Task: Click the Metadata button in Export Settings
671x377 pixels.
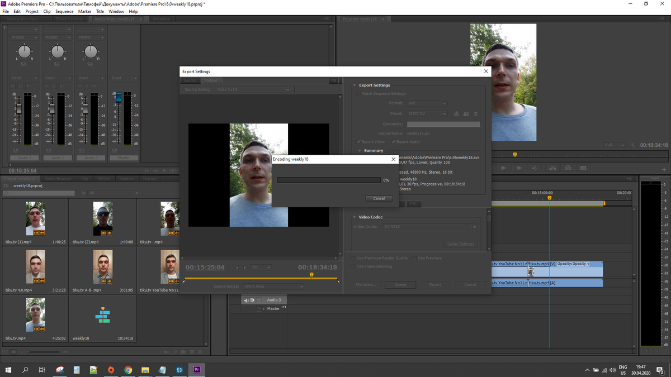Action: coord(367,284)
